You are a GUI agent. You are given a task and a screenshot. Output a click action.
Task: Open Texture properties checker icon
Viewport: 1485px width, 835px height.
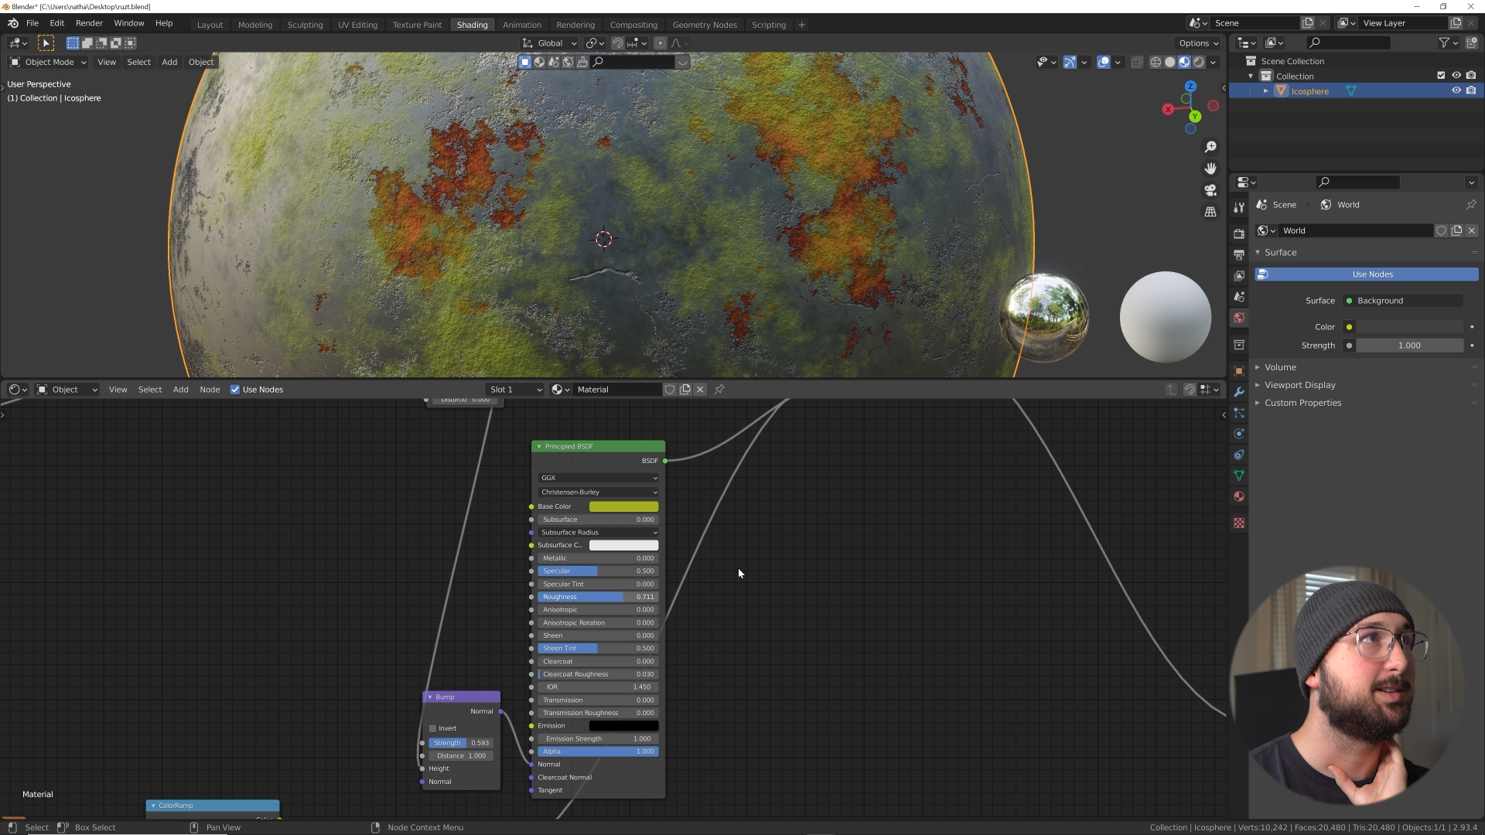[x=1239, y=523]
